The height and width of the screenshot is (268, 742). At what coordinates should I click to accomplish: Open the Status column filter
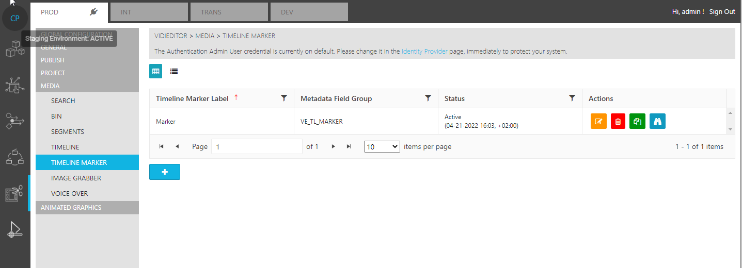tap(572, 98)
